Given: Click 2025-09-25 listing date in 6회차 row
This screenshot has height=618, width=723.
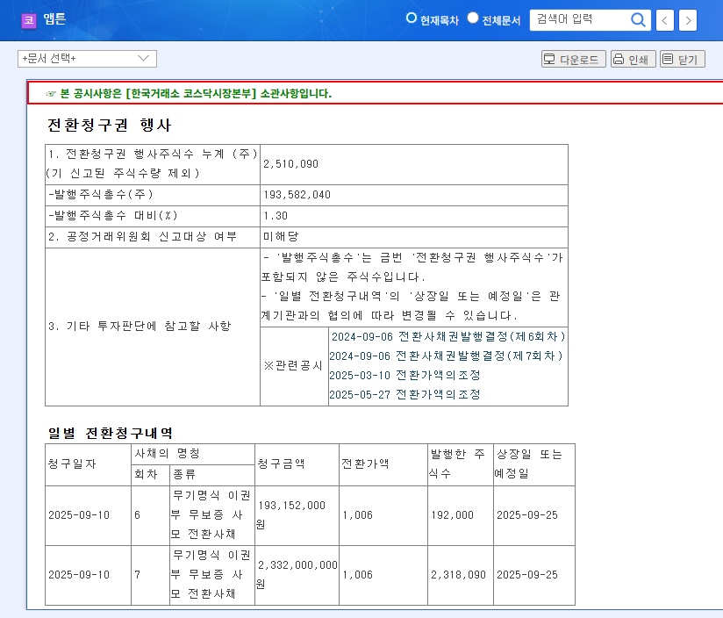Looking at the screenshot, I should pos(527,515).
